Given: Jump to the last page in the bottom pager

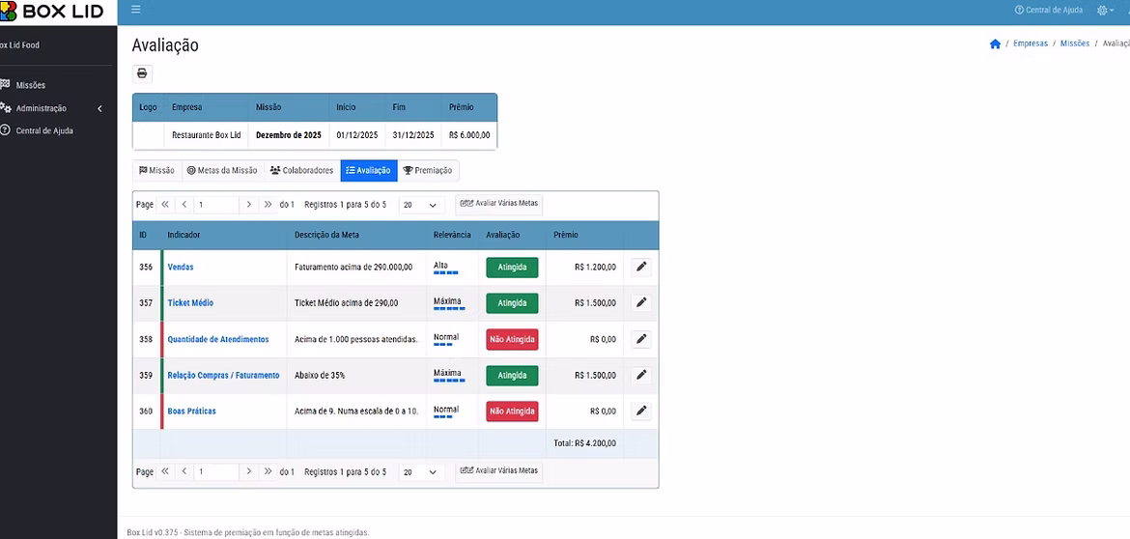Looking at the screenshot, I should 268,471.
